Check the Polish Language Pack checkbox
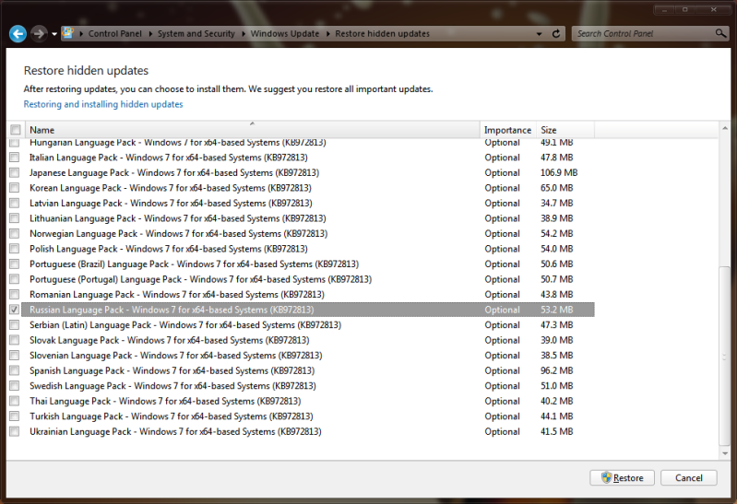 [x=15, y=249]
